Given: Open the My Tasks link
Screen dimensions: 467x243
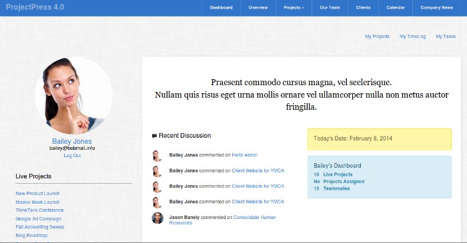Looking at the screenshot, I should click(446, 36).
